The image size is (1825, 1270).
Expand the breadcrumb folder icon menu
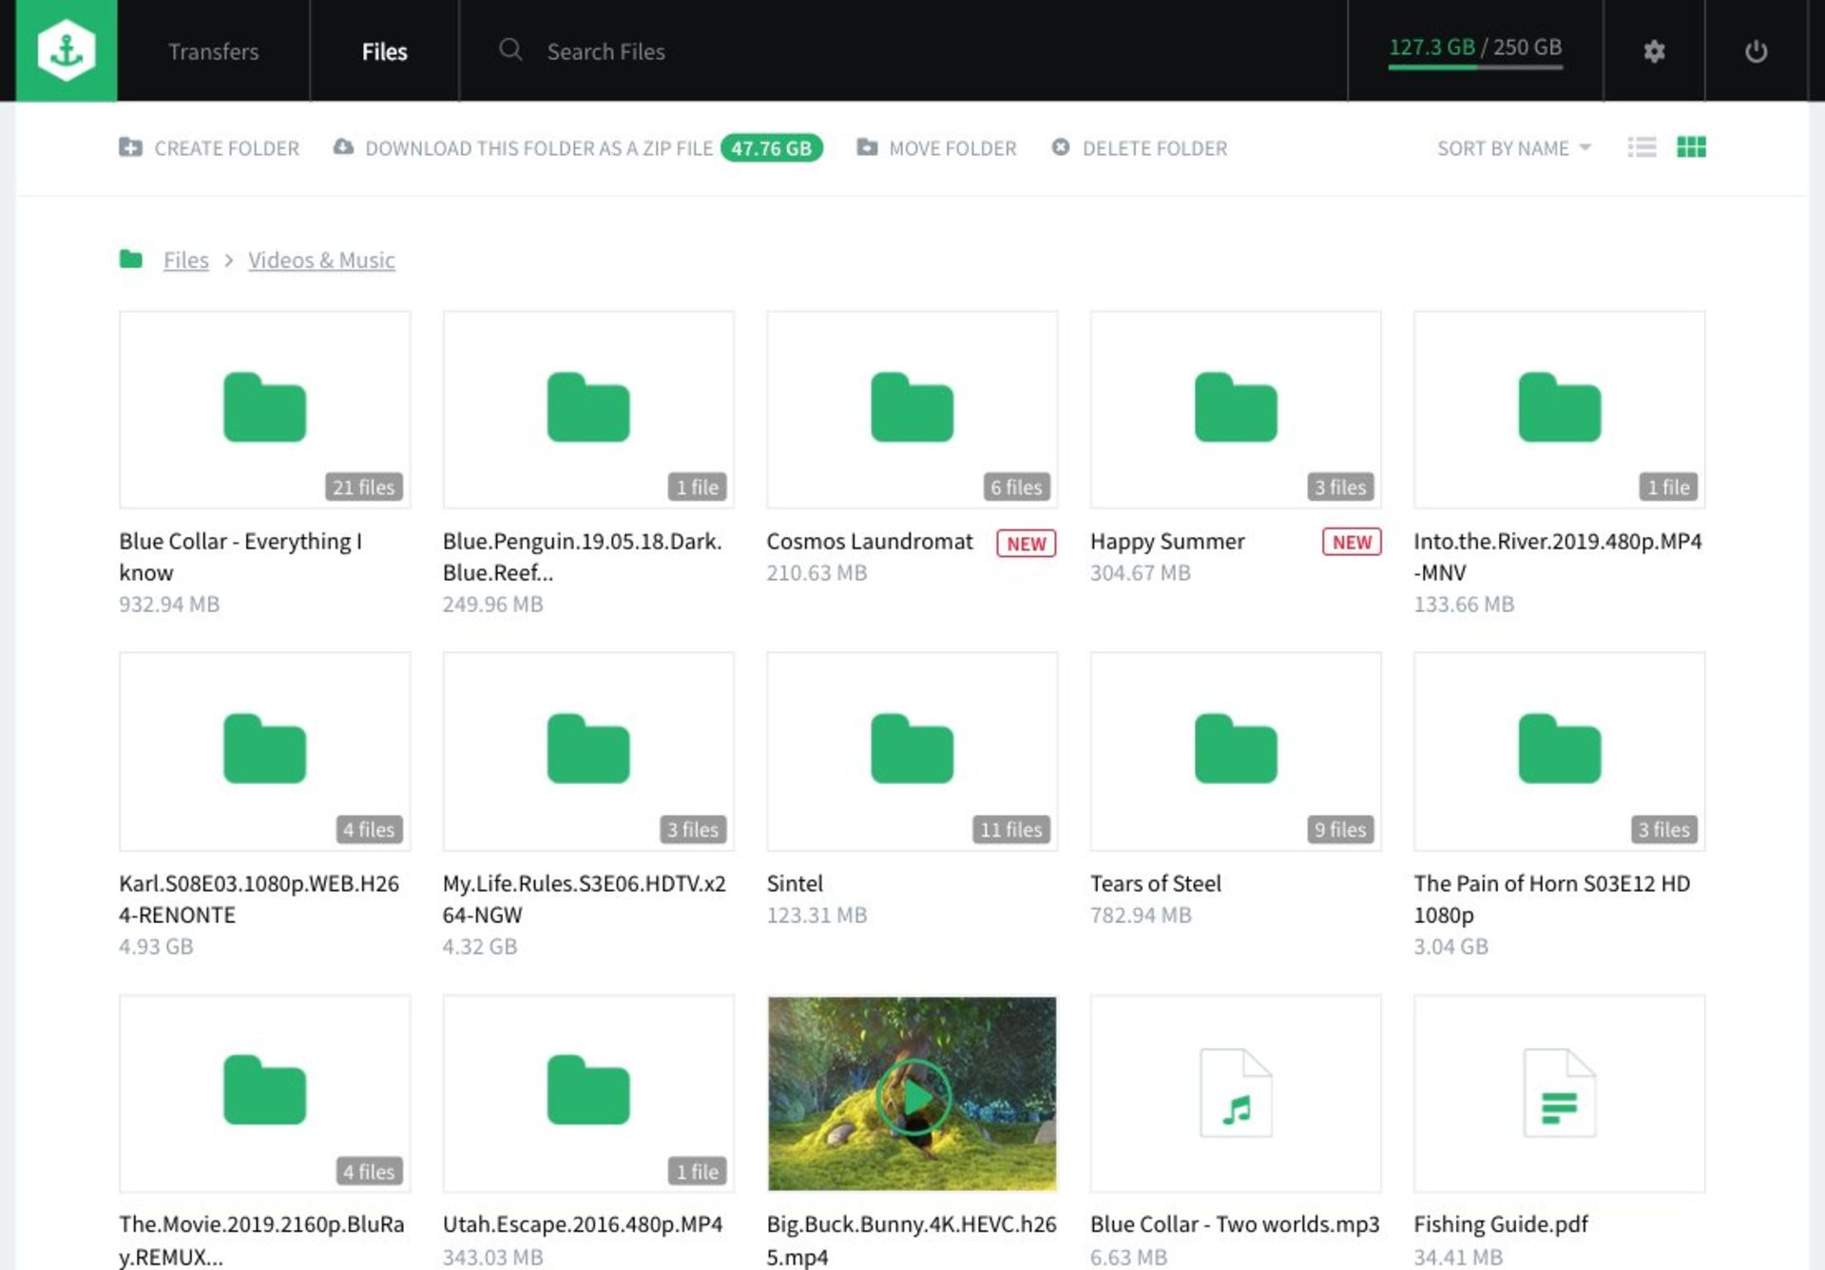(x=130, y=259)
